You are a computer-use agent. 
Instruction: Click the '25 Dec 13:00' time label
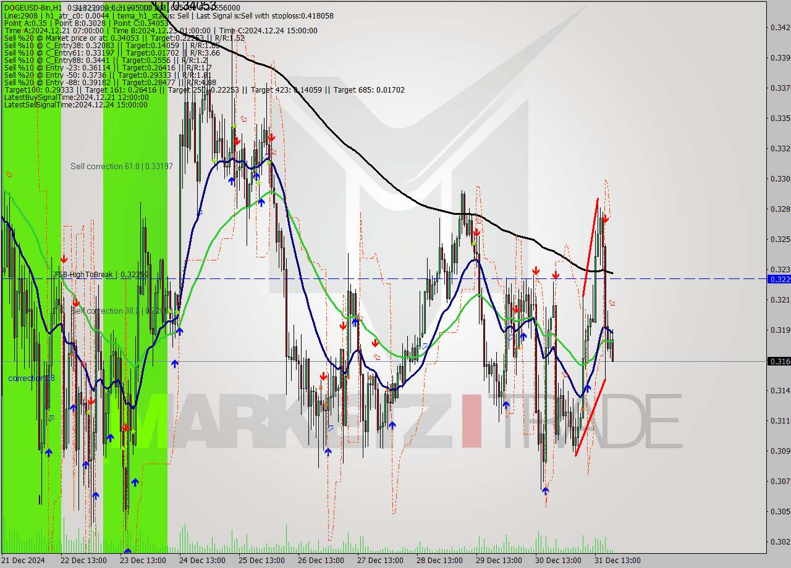(x=261, y=561)
